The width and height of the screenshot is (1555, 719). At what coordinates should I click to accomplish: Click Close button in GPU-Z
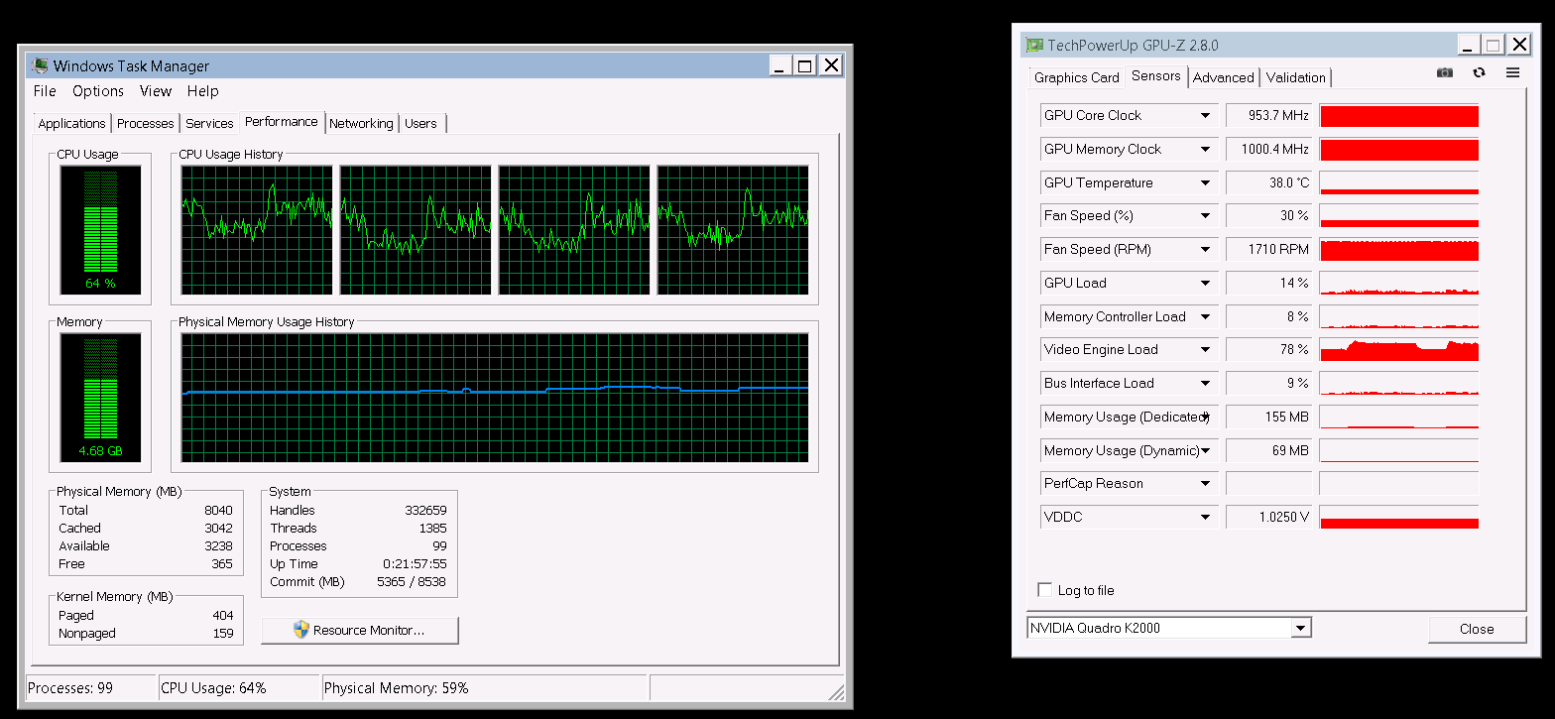pos(1477,629)
